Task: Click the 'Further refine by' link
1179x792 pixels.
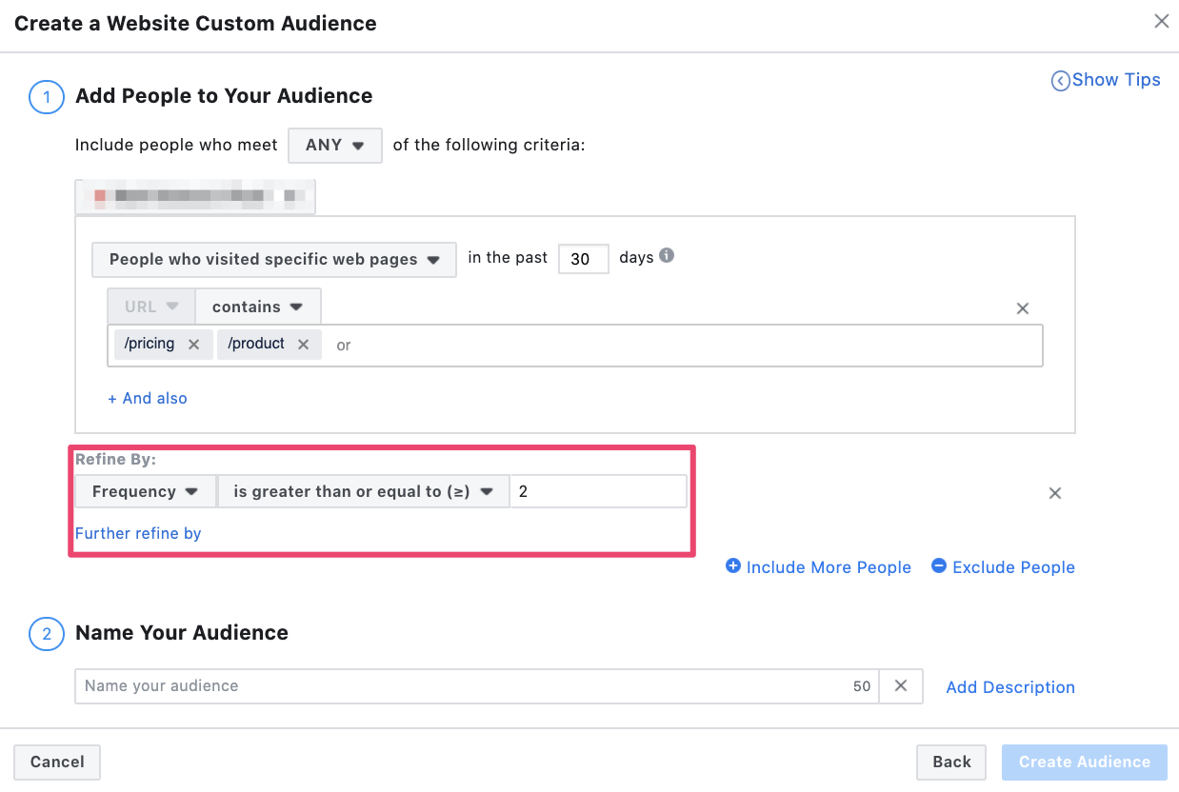Action: (x=137, y=533)
